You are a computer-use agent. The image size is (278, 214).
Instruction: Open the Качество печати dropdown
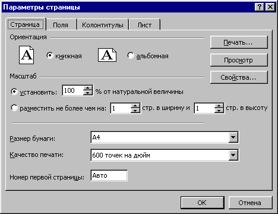pyautogui.click(x=233, y=155)
